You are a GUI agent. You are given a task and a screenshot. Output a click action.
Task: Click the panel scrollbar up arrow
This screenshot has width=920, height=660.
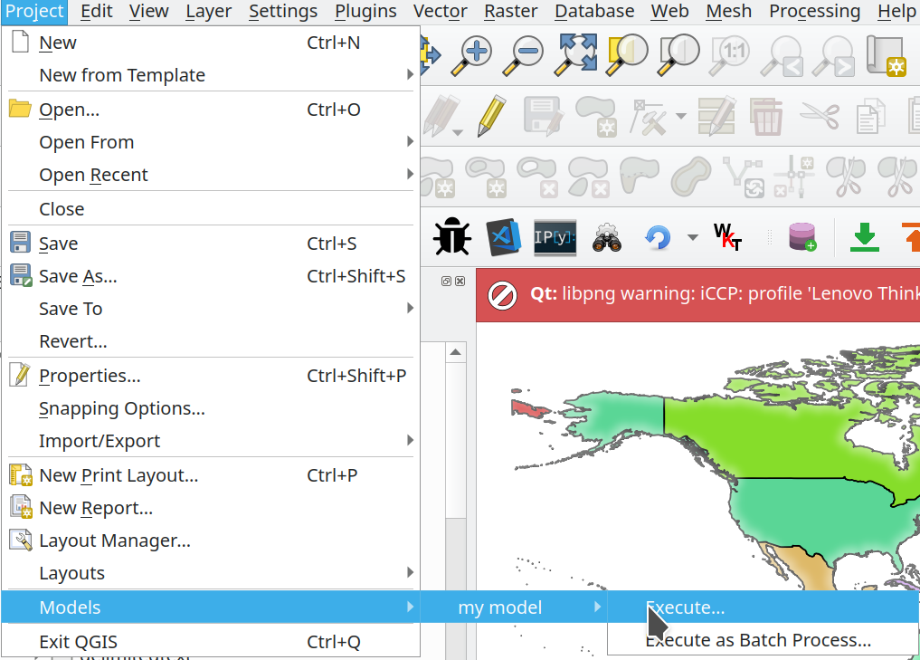[458, 352]
